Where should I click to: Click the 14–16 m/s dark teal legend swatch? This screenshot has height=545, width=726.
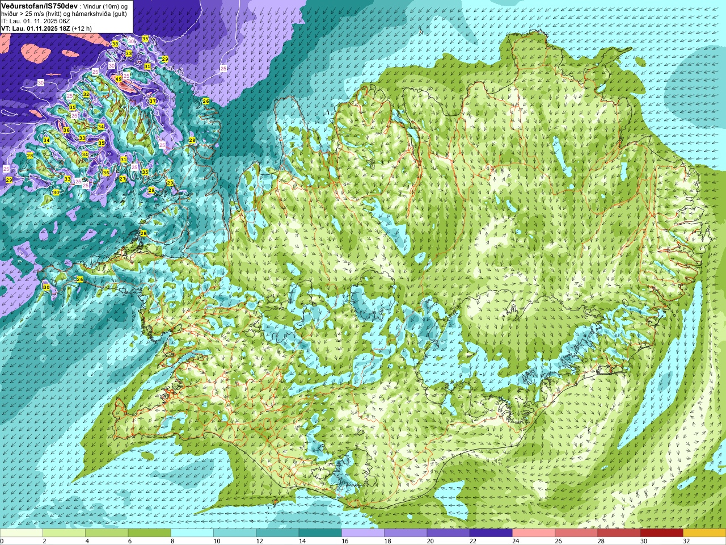coord(320,533)
